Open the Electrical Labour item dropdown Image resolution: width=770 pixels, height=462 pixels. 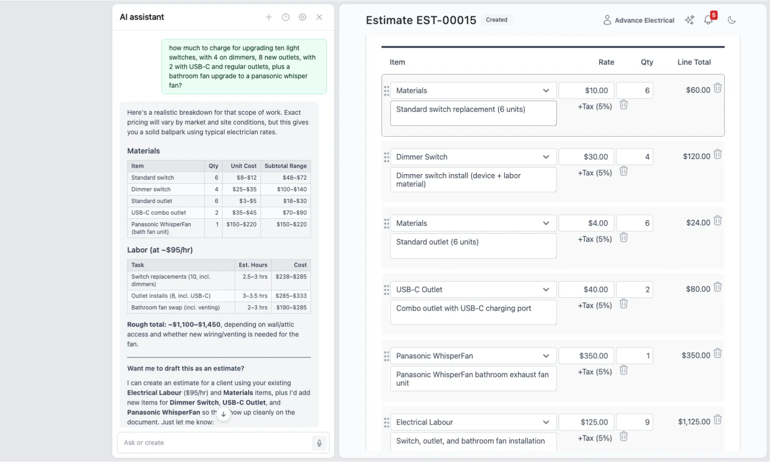473,422
